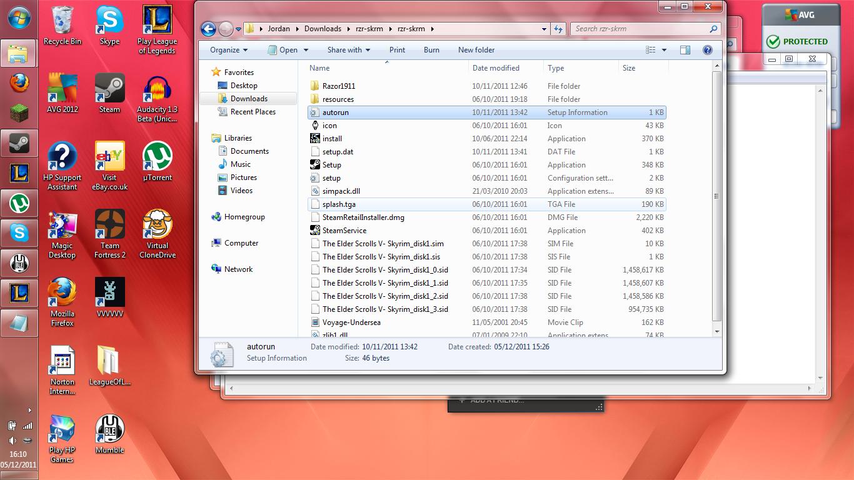Open HP Support Assistant desktop icon
854x480 pixels.
coord(63,166)
